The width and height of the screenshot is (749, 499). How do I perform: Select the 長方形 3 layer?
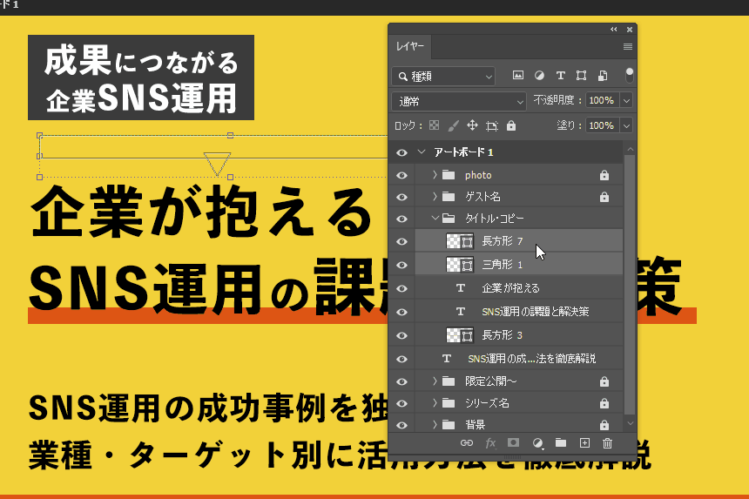pyautogui.click(x=519, y=334)
